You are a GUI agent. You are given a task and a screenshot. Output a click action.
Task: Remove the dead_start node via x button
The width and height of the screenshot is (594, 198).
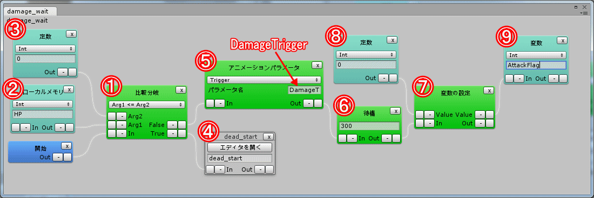coord(268,137)
